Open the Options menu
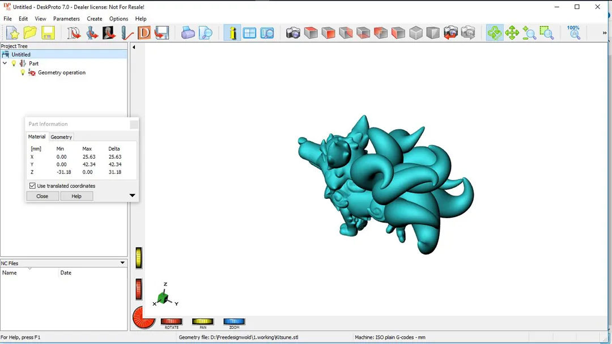This screenshot has height=344, width=612. point(118,19)
